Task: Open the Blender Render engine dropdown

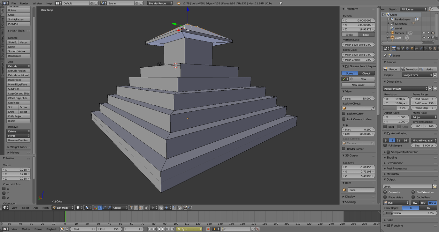Action: pos(160,3)
